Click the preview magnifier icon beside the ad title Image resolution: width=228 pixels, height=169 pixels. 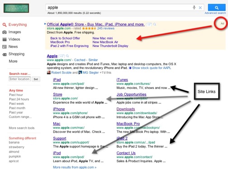tap(155, 24)
